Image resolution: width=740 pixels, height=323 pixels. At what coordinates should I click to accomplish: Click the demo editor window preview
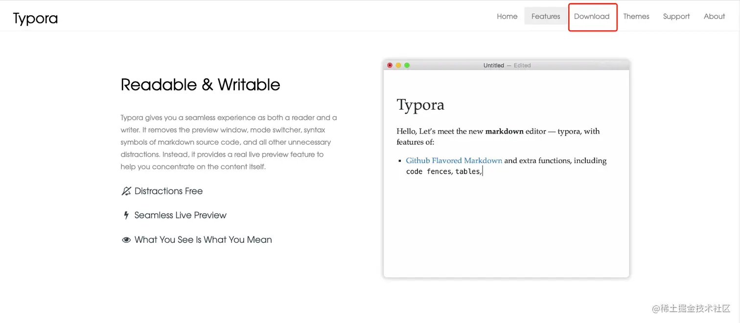pos(507,168)
